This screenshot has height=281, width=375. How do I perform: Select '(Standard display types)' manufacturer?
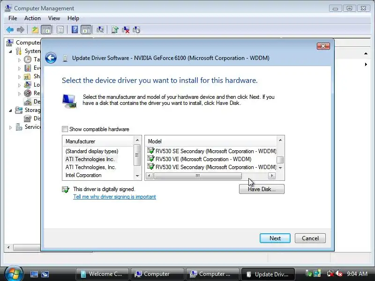[x=92, y=151]
